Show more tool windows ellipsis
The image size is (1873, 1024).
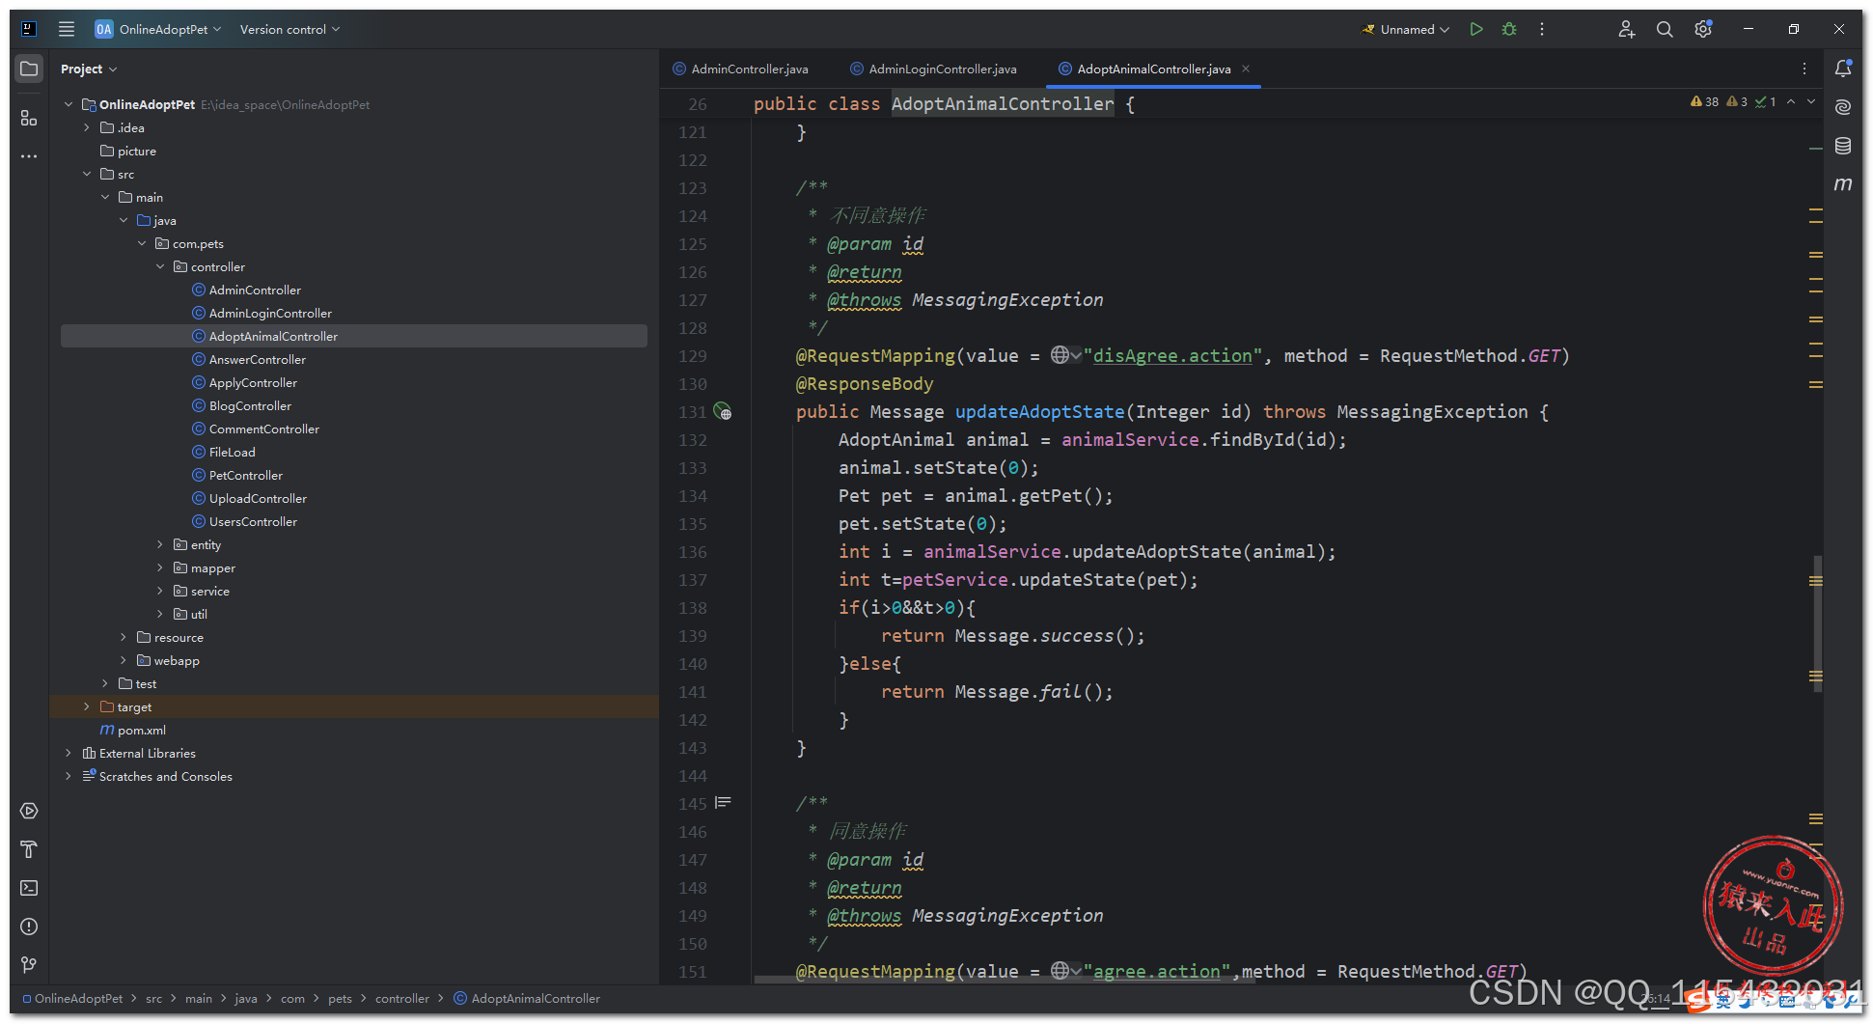pos(29,155)
